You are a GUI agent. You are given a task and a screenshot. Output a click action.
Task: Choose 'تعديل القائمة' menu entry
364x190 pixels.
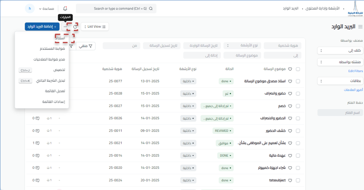(42, 91)
